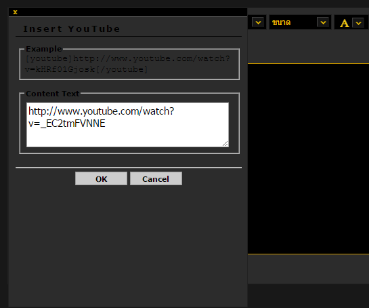Click the gray bar below the editor
The height and width of the screenshot is (308, 369).
(x=308, y=269)
